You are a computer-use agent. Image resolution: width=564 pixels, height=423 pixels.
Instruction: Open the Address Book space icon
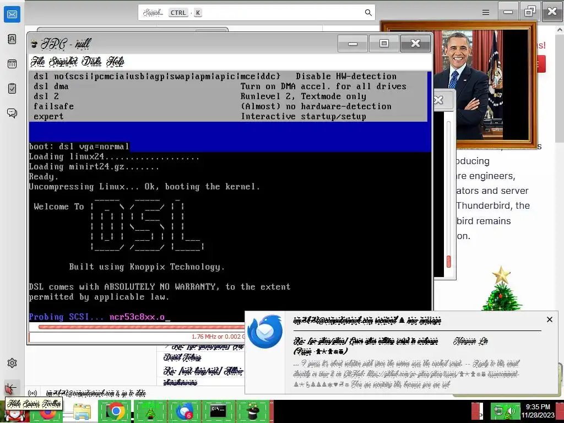click(x=12, y=39)
